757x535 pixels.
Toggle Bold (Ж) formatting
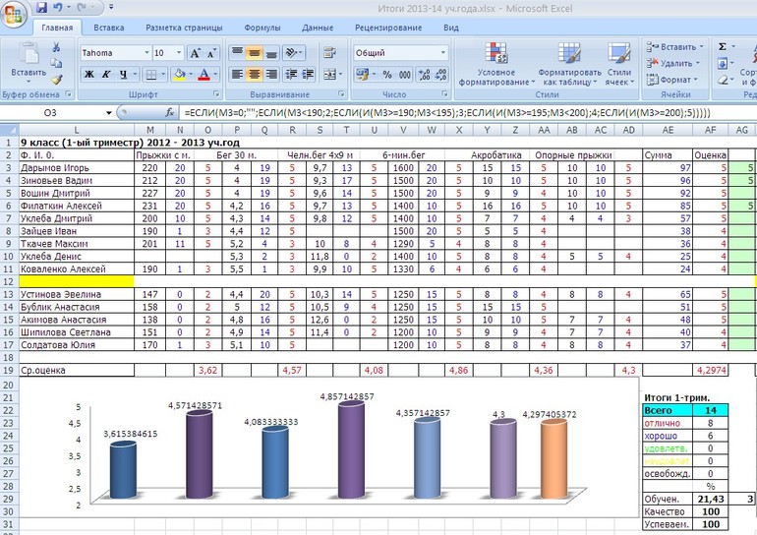pos(89,75)
